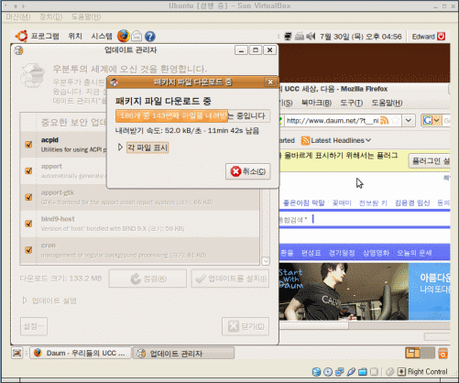Open the 오늘의 운세 link on Daum

click(414, 253)
